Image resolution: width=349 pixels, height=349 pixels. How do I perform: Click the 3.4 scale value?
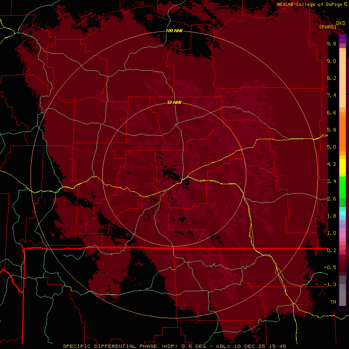pos(332,181)
